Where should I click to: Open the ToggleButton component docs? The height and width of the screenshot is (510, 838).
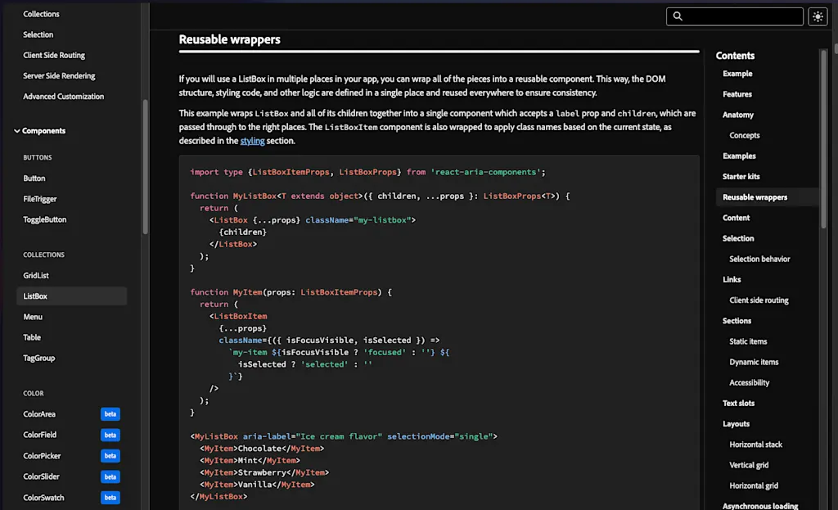[44, 219]
